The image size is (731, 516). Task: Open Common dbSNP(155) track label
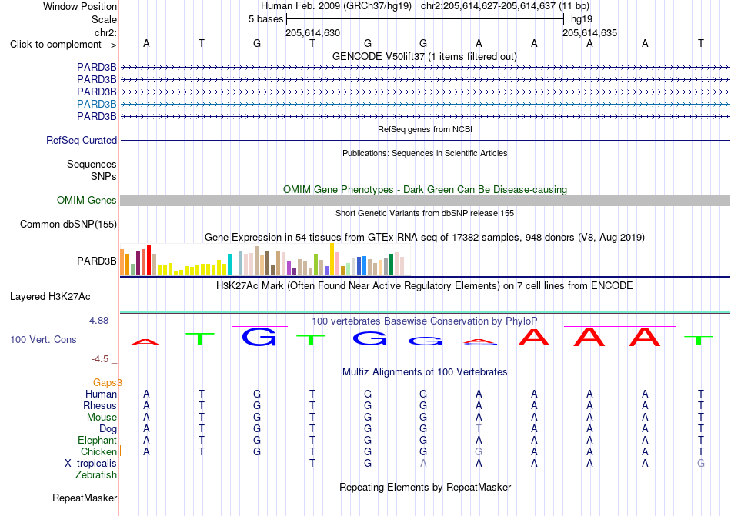point(68,224)
